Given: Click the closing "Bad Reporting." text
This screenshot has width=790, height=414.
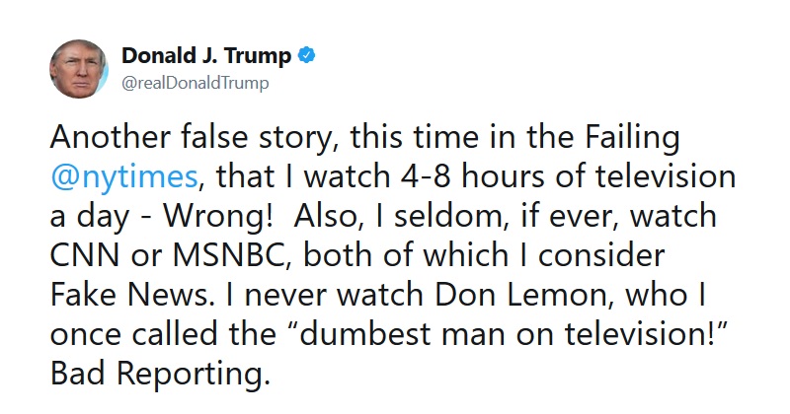Looking at the screenshot, I should click(161, 375).
